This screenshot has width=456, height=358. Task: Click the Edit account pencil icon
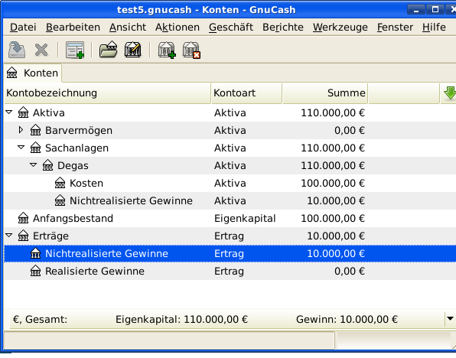click(x=133, y=50)
